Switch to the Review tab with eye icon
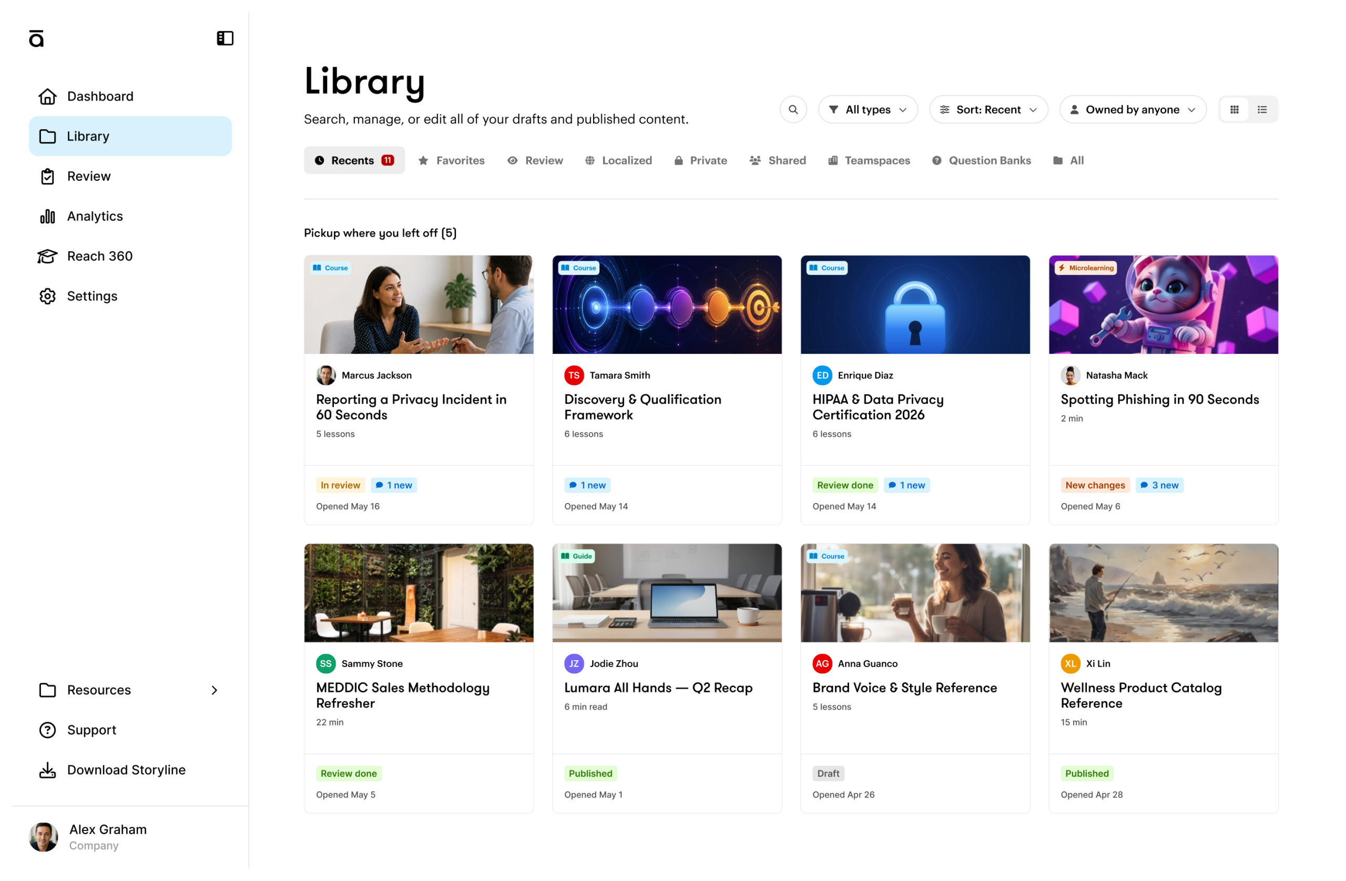 point(535,161)
